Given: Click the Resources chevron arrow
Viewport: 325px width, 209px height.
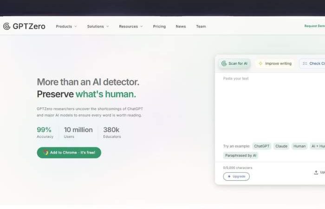Looking at the screenshot, I should tap(141, 26).
